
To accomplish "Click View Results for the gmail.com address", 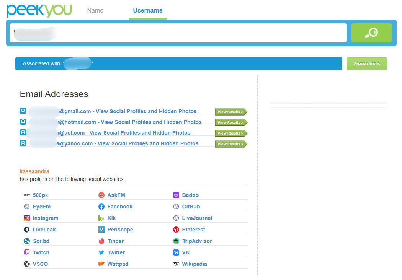I will [x=231, y=112].
